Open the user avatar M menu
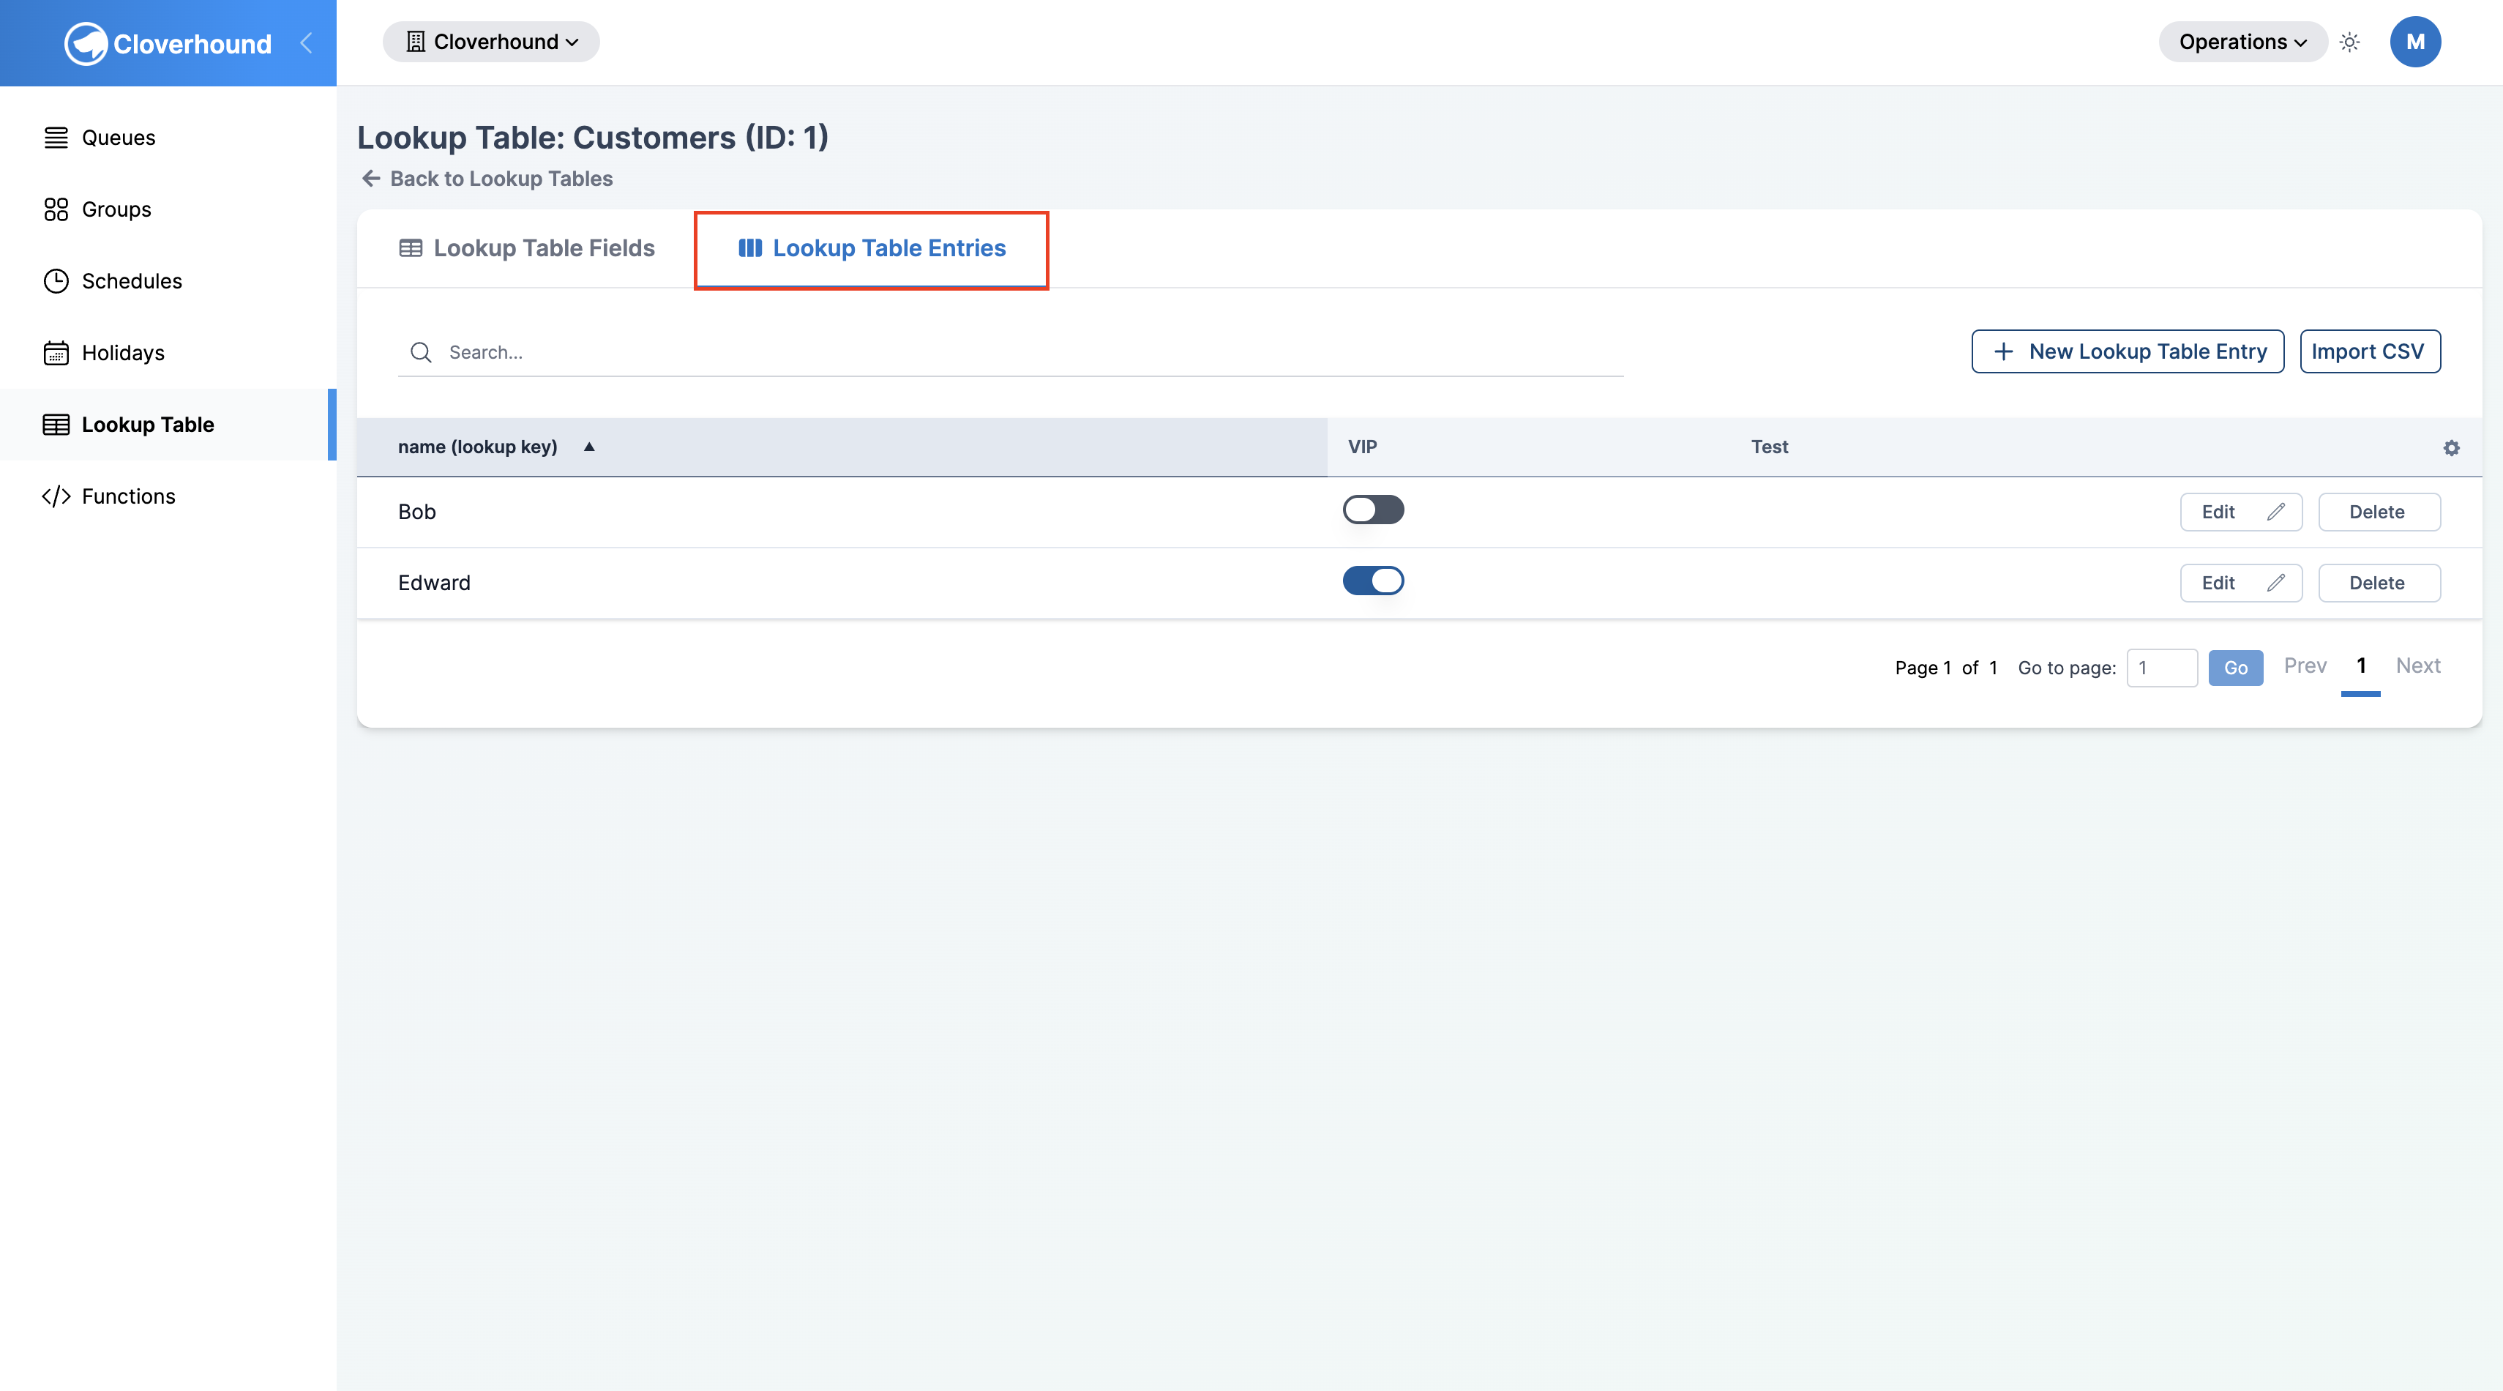The height and width of the screenshot is (1391, 2503). [2414, 42]
